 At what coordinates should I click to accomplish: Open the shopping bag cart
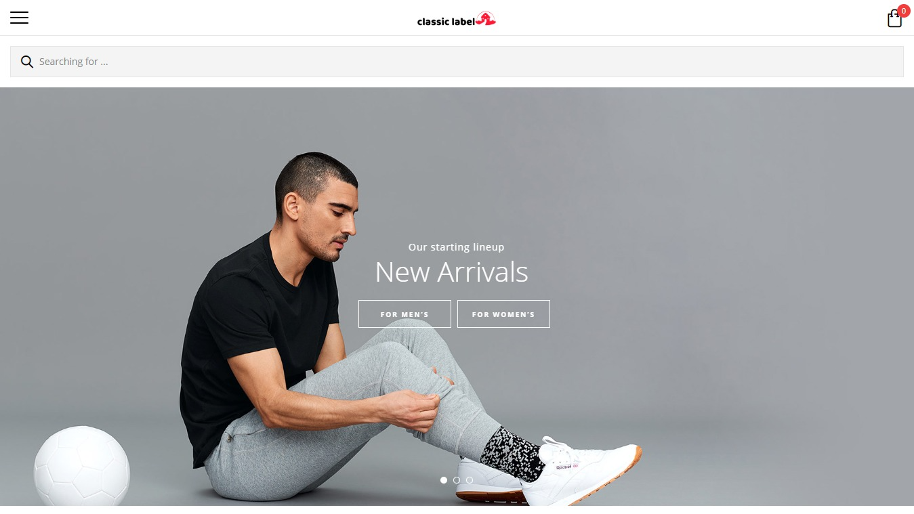click(x=894, y=19)
